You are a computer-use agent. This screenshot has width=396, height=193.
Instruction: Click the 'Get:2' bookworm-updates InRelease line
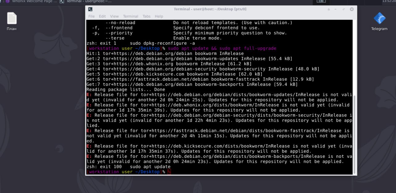pos(189,59)
